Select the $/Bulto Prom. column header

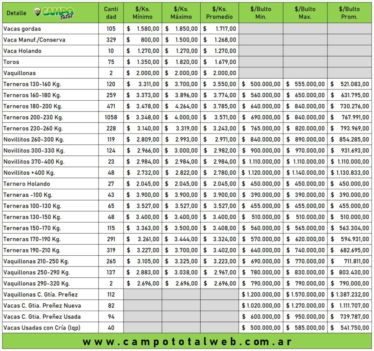(x=349, y=13)
